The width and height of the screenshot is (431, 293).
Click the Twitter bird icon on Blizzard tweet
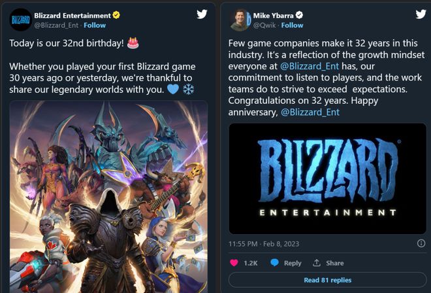(202, 14)
